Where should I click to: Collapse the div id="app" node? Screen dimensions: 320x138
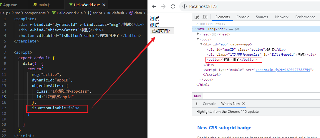point(202,44)
